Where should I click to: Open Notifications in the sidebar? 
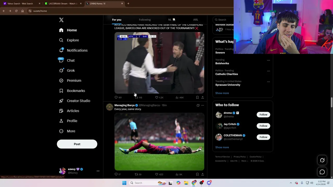tap(73, 50)
